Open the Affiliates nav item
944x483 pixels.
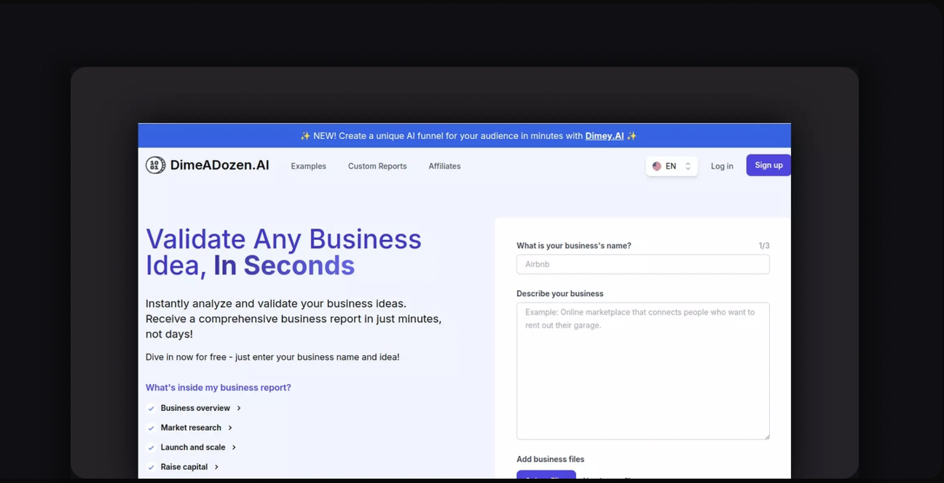tap(444, 166)
